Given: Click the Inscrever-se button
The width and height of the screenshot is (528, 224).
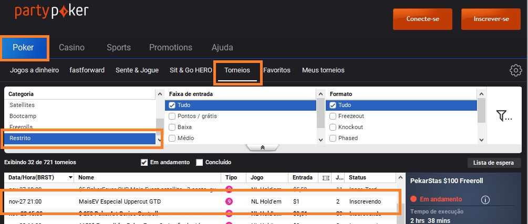Looking at the screenshot, I should (491, 19).
